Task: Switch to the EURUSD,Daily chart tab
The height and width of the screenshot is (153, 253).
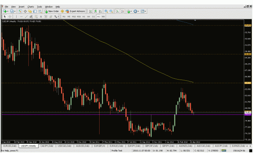Action: pyautogui.click(x=10, y=146)
